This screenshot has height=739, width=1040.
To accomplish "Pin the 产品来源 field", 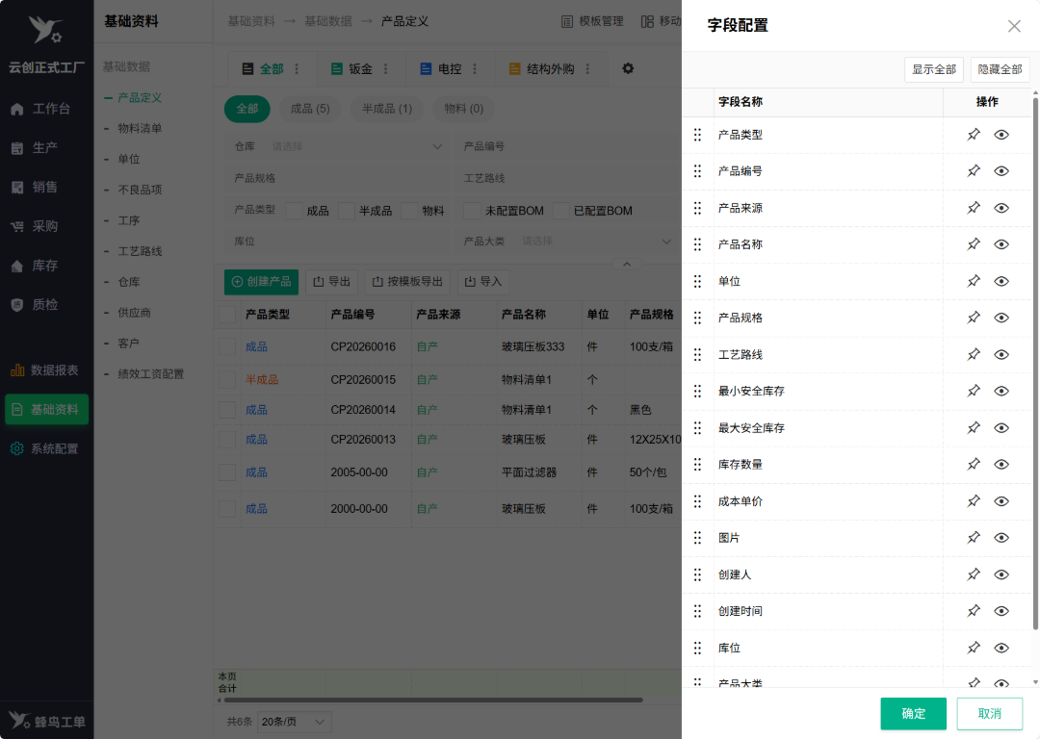I will click(x=973, y=208).
